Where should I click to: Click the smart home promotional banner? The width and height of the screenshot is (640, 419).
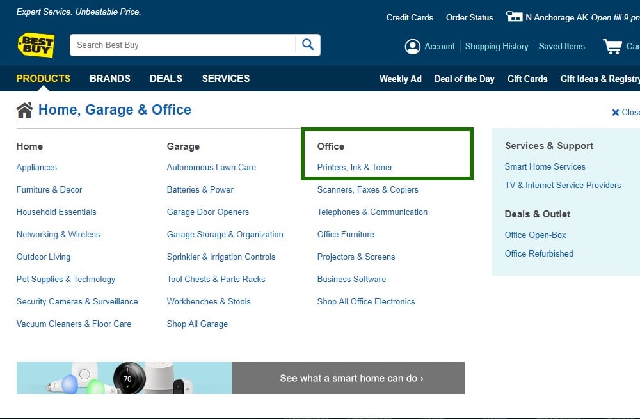[x=240, y=378]
